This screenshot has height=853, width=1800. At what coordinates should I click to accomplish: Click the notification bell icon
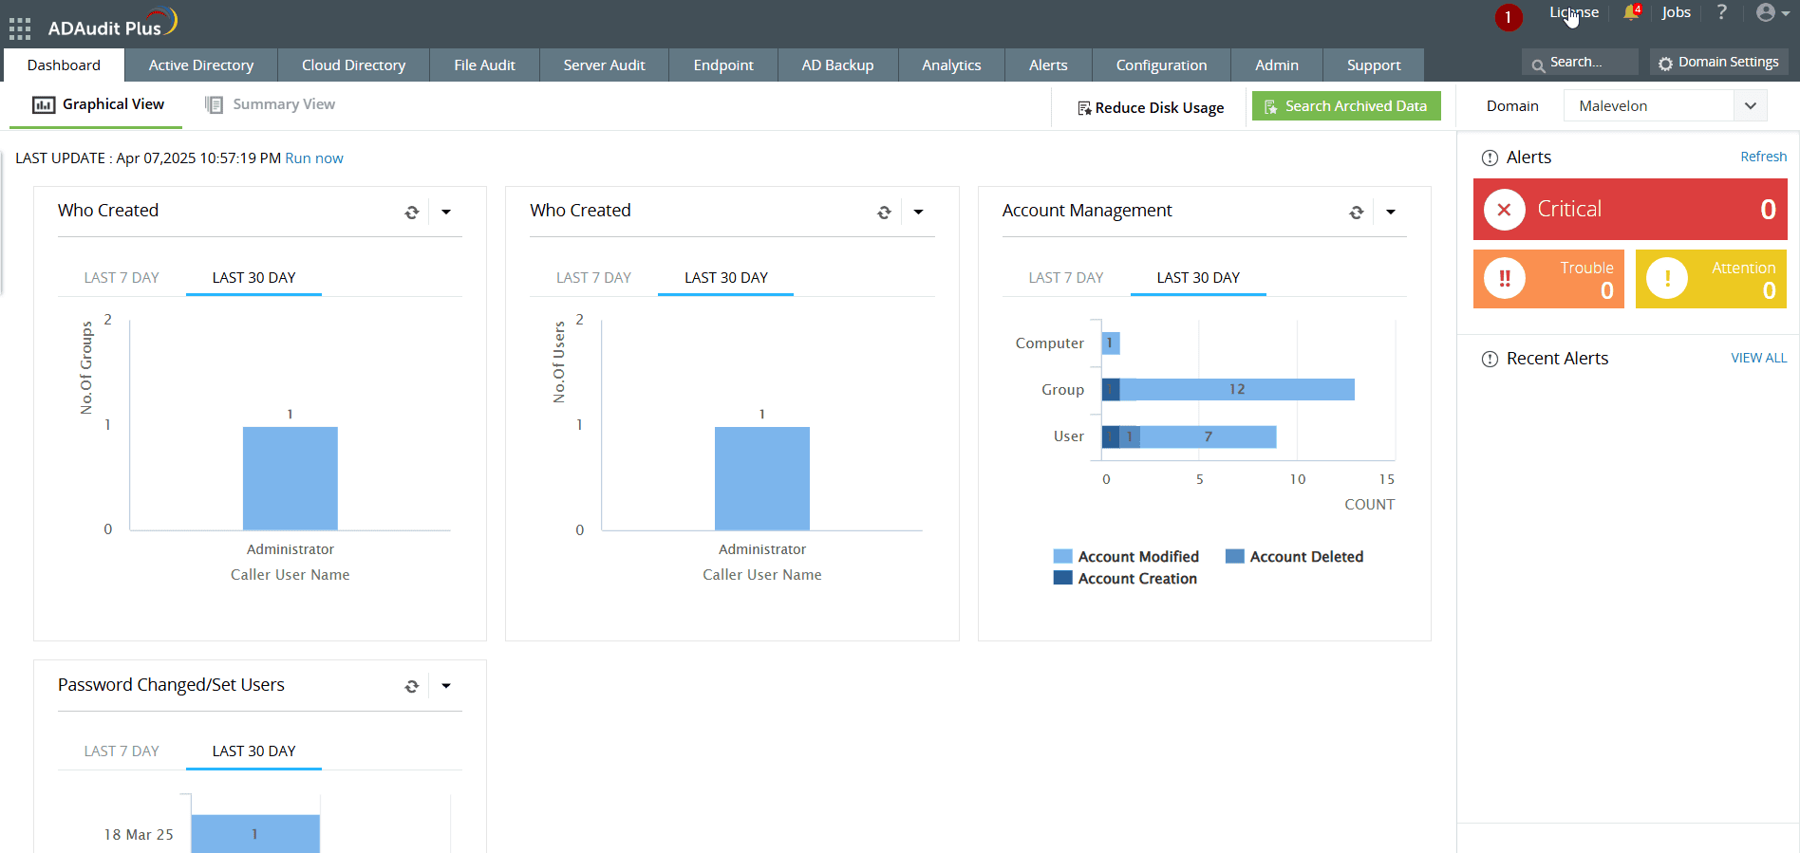pyautogui.click(x=1631, y=12)
